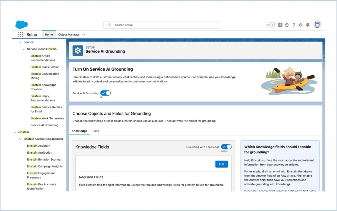This screenshot has height=211, width=337.
Task: Open Einstein Reply Recommendations
Action: coord(43,98)
